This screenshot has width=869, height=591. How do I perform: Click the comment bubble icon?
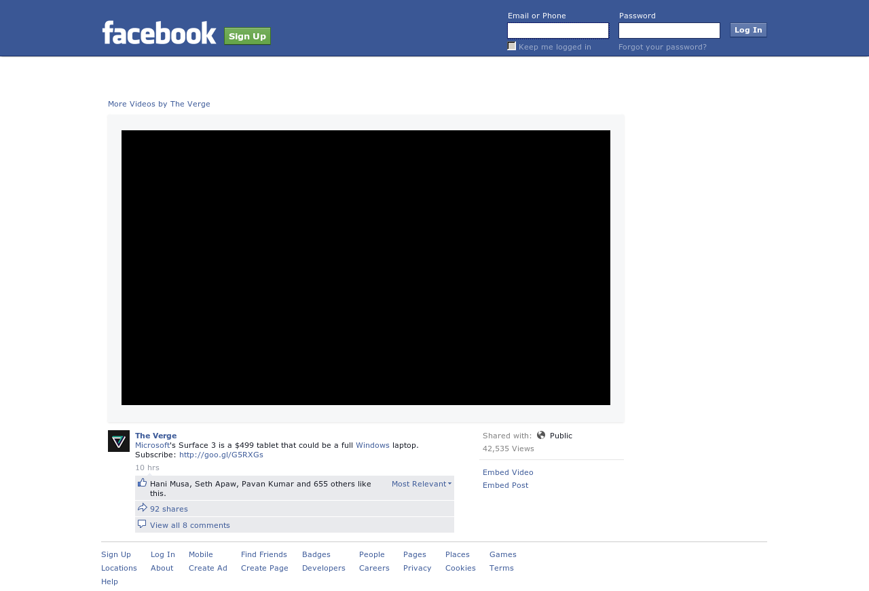pos(142,524)
